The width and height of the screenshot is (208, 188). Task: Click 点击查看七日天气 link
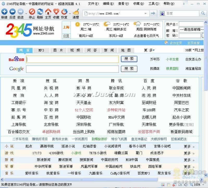(146, 36)
